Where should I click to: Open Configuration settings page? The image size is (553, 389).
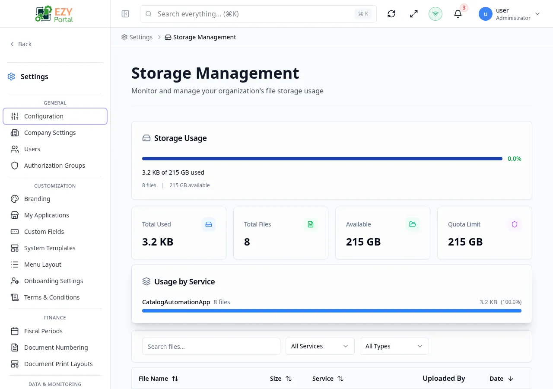(x=55, y=116)
